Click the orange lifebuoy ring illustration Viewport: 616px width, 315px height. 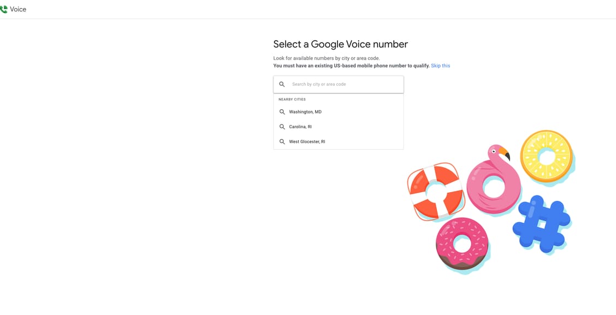(435, 191)
